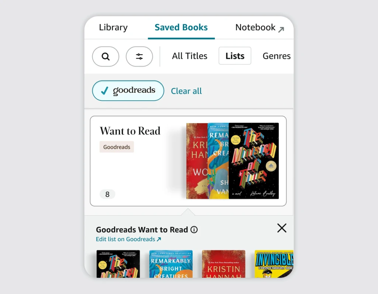Viewport: 378px width, 294px height.
Task: Click the Notebook external arrow icon
Action: (281, 30)
